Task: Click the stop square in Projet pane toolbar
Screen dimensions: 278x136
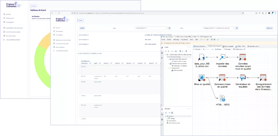Action: pyautogui.click(x=169, y=51)
